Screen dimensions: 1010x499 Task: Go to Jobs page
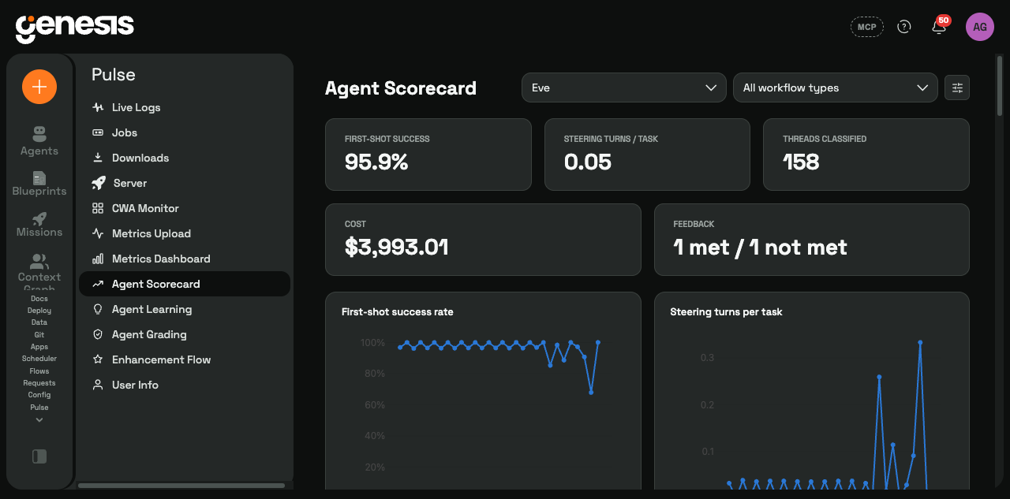185,132
